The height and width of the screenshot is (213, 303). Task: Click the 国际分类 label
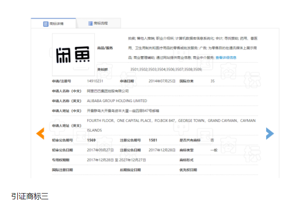(x=186, y=81)
